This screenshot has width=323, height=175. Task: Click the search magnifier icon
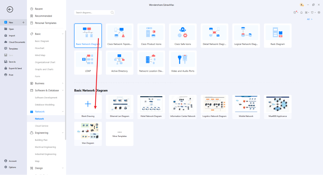point(112,13)
